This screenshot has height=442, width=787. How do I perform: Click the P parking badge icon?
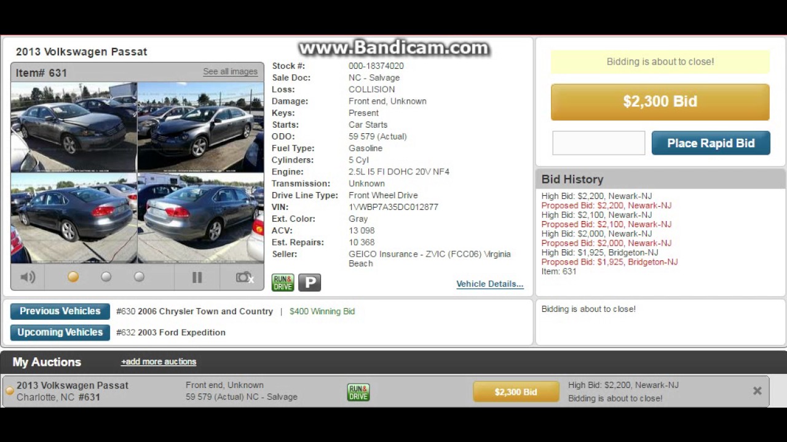point(310,282)
